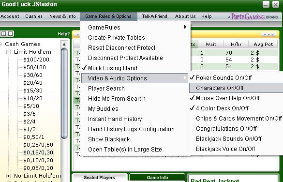283x182 pixels.
Task: Select $5/10 limit in game tree
Action: click(31, 106)
